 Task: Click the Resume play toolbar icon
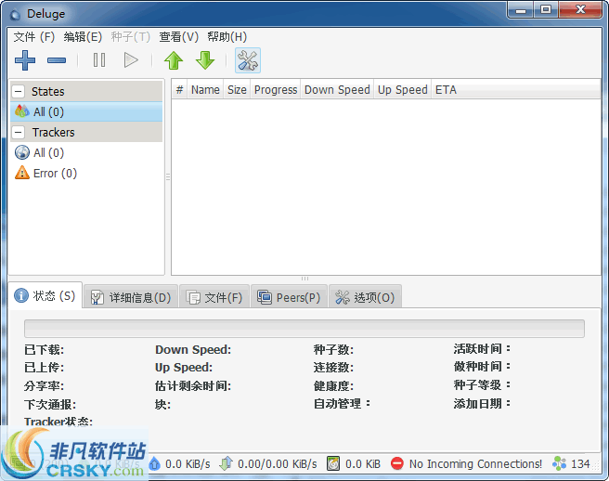click(x=131, y=60)
